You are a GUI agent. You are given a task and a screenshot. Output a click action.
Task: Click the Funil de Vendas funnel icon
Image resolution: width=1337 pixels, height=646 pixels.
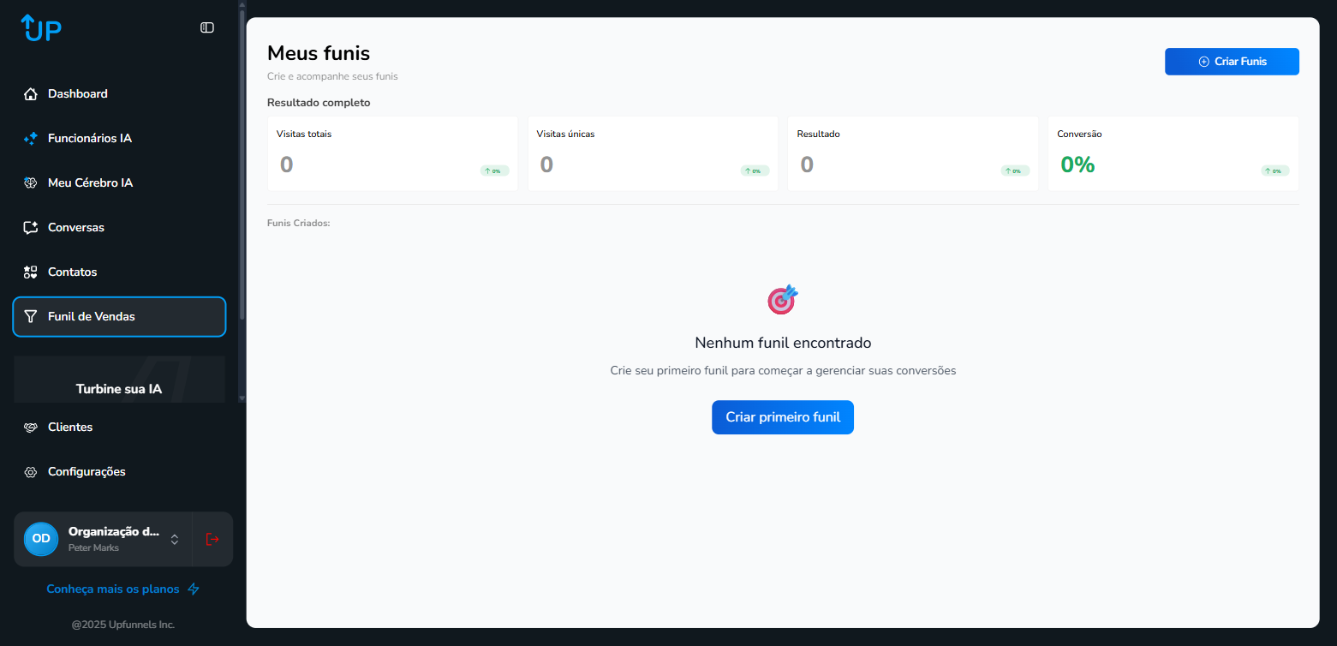pyautogui.click(x=31, y=317)
